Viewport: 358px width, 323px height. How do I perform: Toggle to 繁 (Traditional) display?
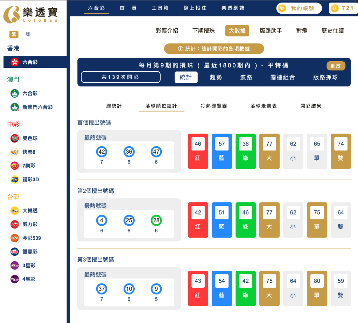15,34
